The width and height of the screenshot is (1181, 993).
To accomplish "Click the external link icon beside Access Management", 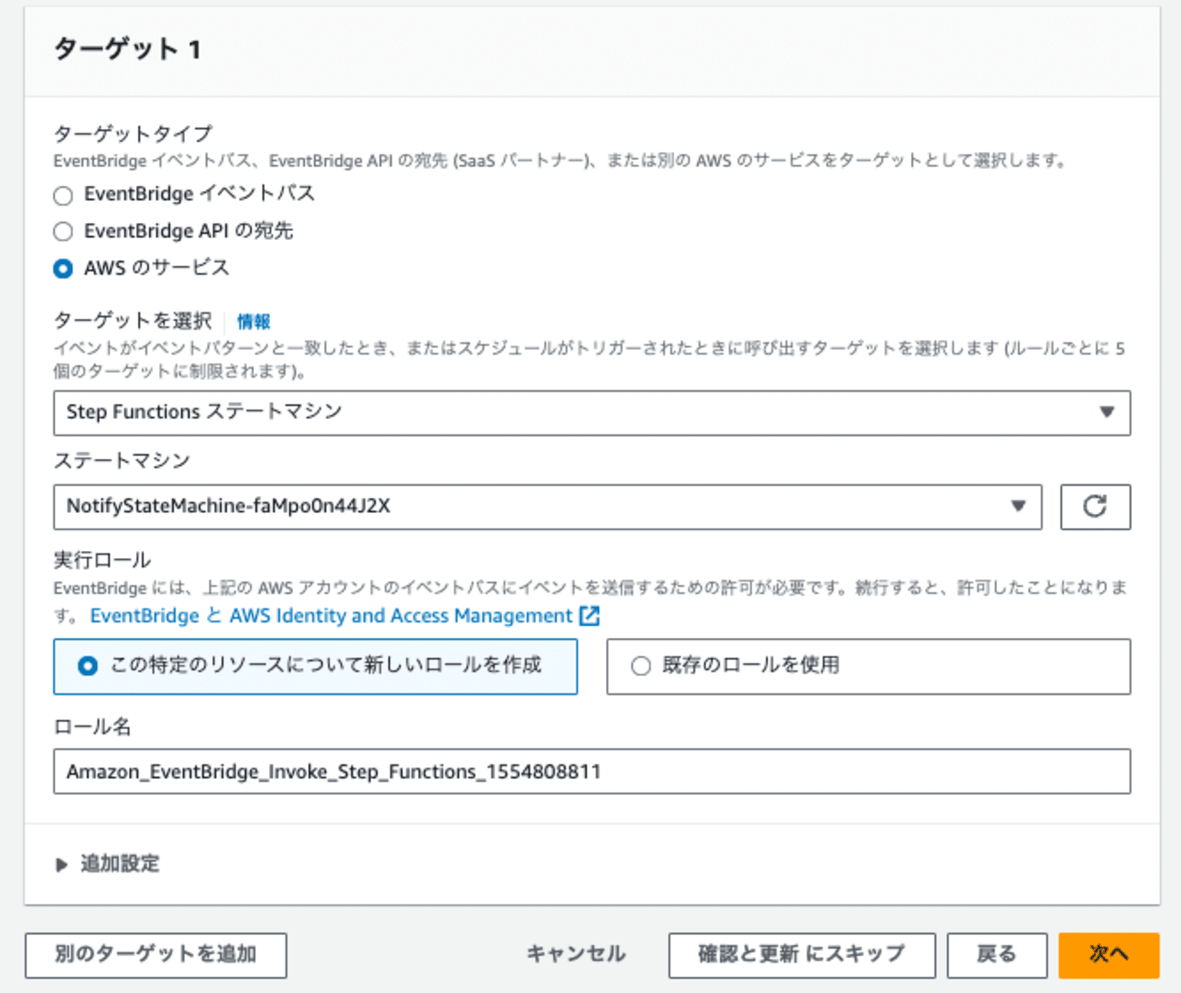I will point(589,616).
